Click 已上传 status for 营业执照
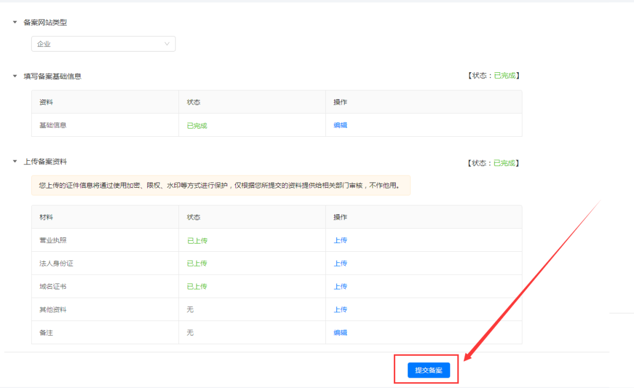 click(197, 241)
